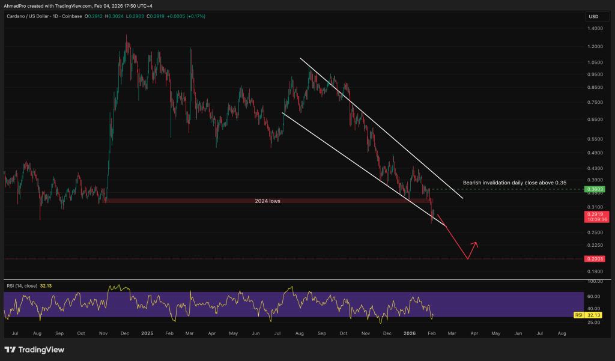Click the 2025 label on the time axis
This screenshot has height=361, width=615.
pyautogui.click(x=146, y=332)
